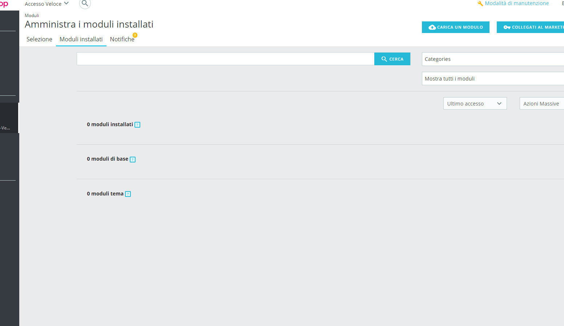
Task: Switch to the Selezione tab
Action: 39,39
